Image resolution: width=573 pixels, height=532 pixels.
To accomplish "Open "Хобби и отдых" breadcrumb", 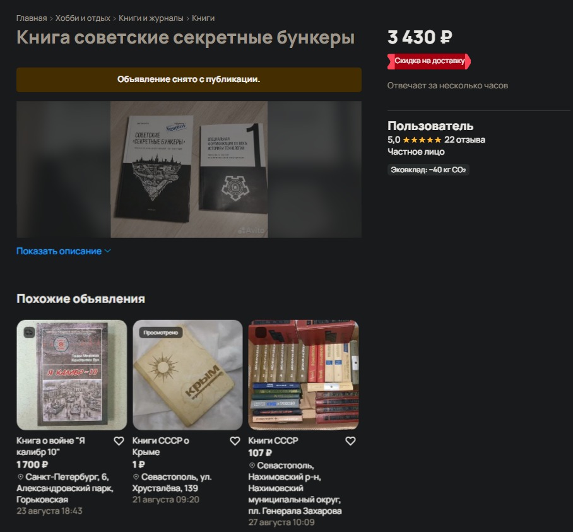I will (83, 18).
